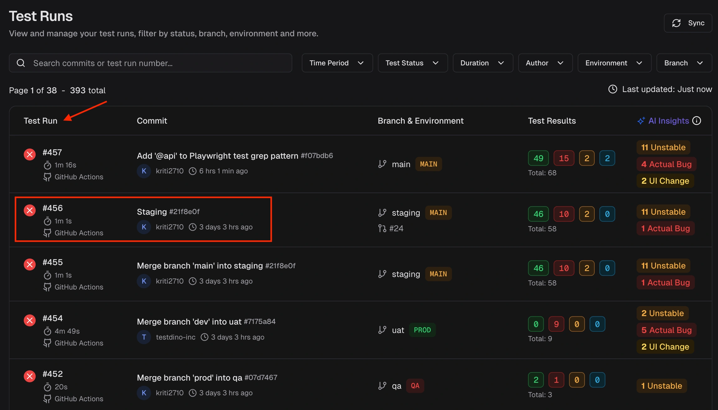The height and width of the screenshot is (410, 718).
Task: Click the branch icon beside uat
Action: click(x=382, y=330)
